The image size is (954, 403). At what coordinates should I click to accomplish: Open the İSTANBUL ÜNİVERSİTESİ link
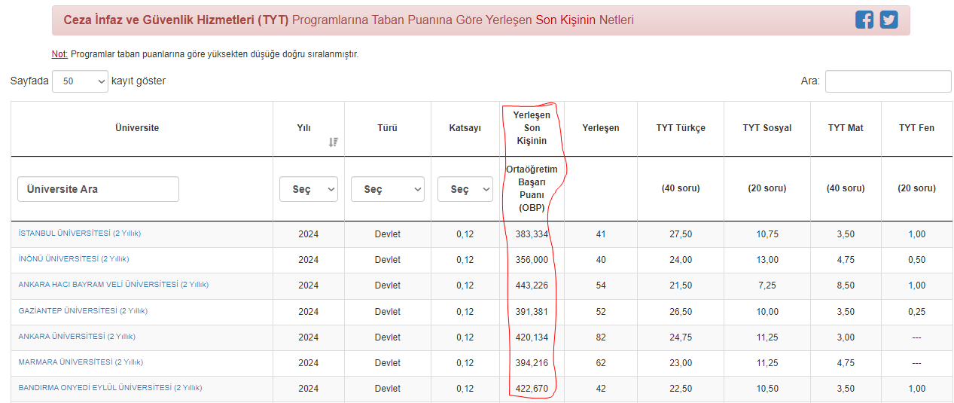[x=80, y=234]
